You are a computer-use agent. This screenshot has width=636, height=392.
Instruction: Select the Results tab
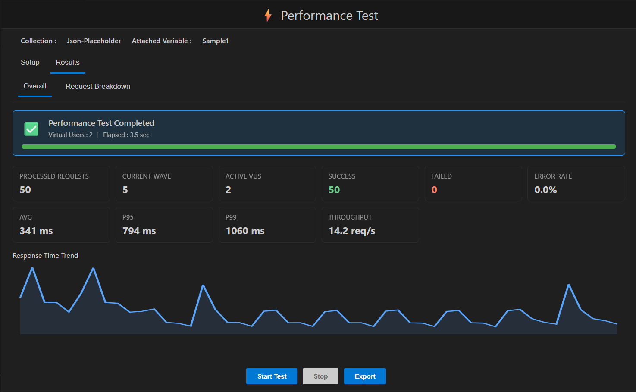68,62
